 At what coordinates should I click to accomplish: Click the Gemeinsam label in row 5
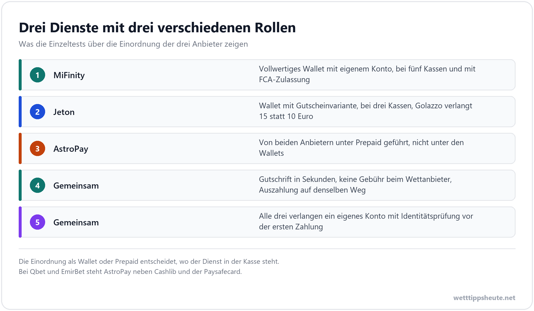tap(76, 222)
